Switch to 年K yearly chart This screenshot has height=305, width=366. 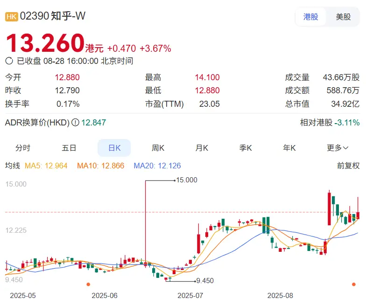[x=289, y=148]
